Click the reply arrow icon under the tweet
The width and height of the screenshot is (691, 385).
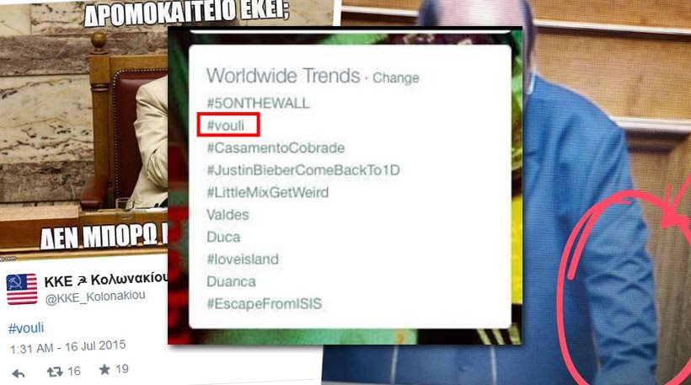(x=19, y=374)
